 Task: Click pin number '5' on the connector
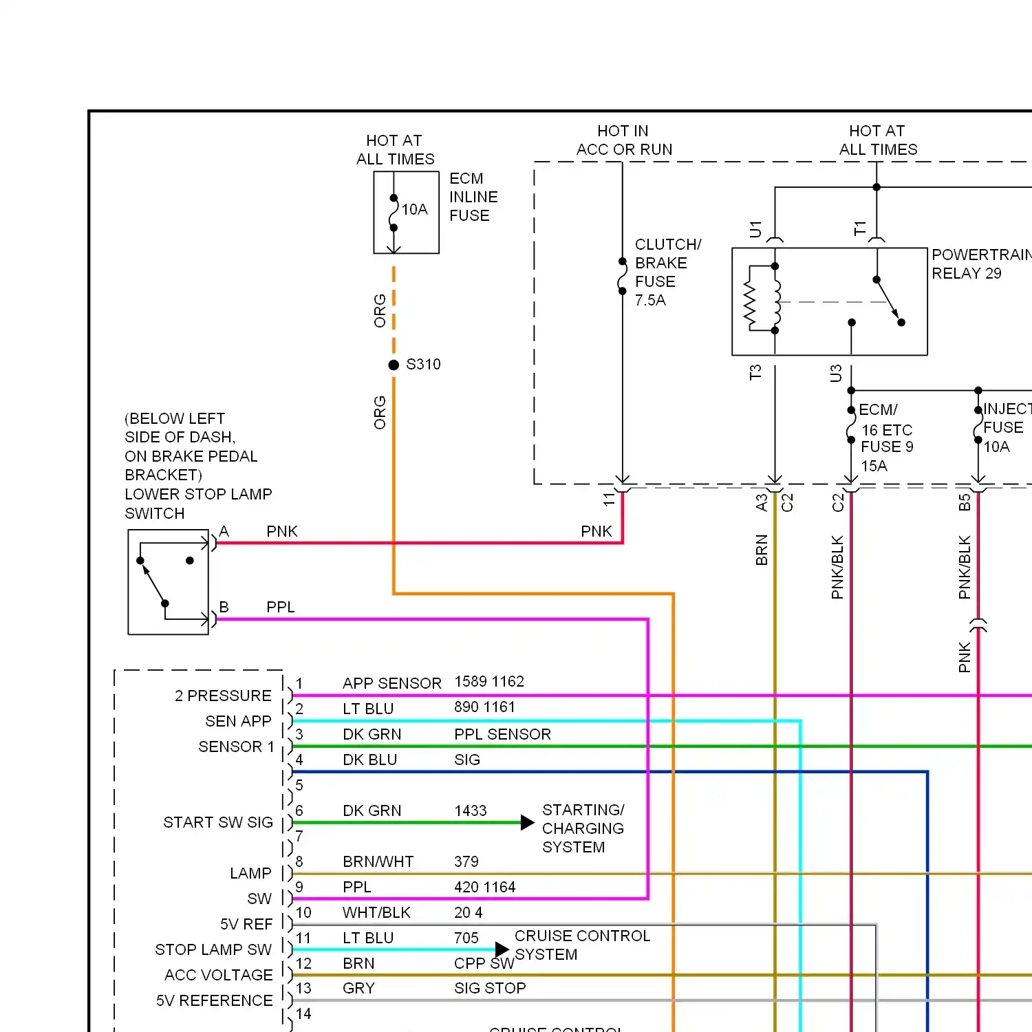[299, 785]
